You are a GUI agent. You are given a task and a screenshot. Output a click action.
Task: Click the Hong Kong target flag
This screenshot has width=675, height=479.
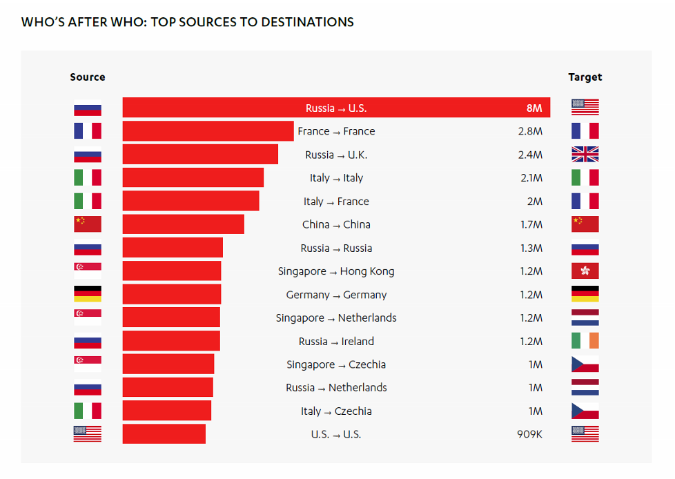585,271
